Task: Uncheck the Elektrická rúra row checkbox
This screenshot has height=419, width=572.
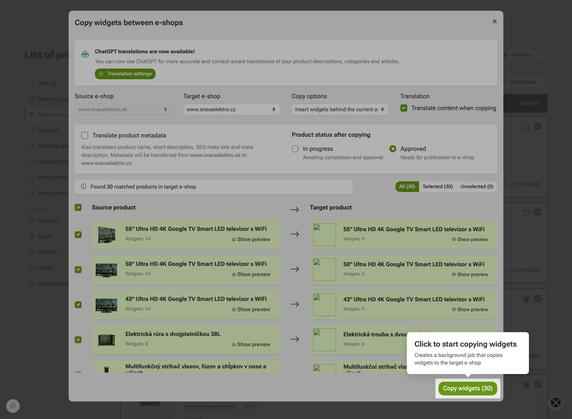Action: point(78,340)
